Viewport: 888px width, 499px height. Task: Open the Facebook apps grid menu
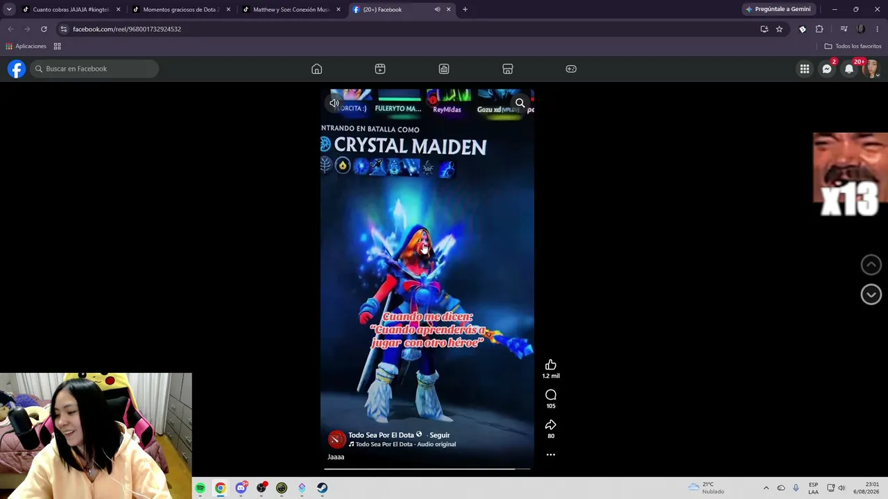pos(805,69)
